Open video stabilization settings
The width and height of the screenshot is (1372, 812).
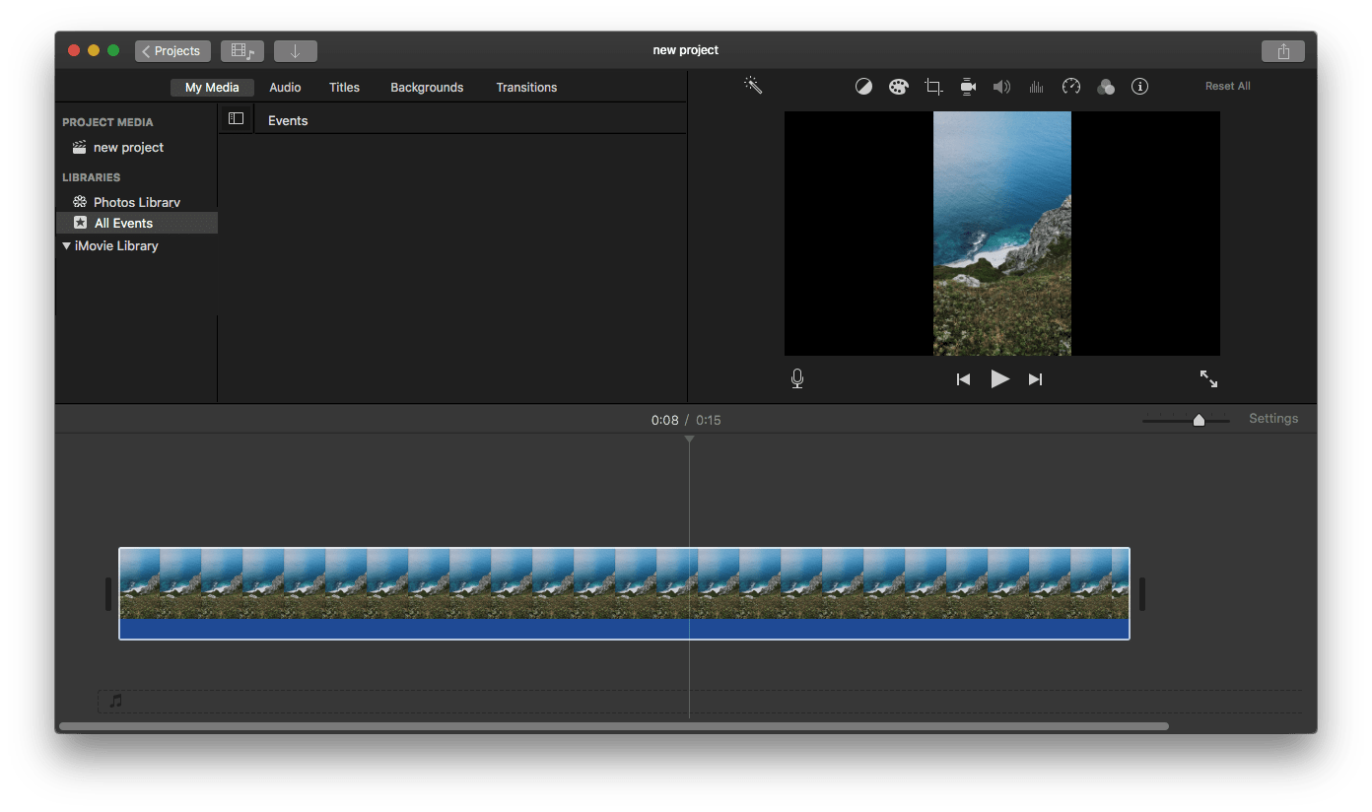967,86
